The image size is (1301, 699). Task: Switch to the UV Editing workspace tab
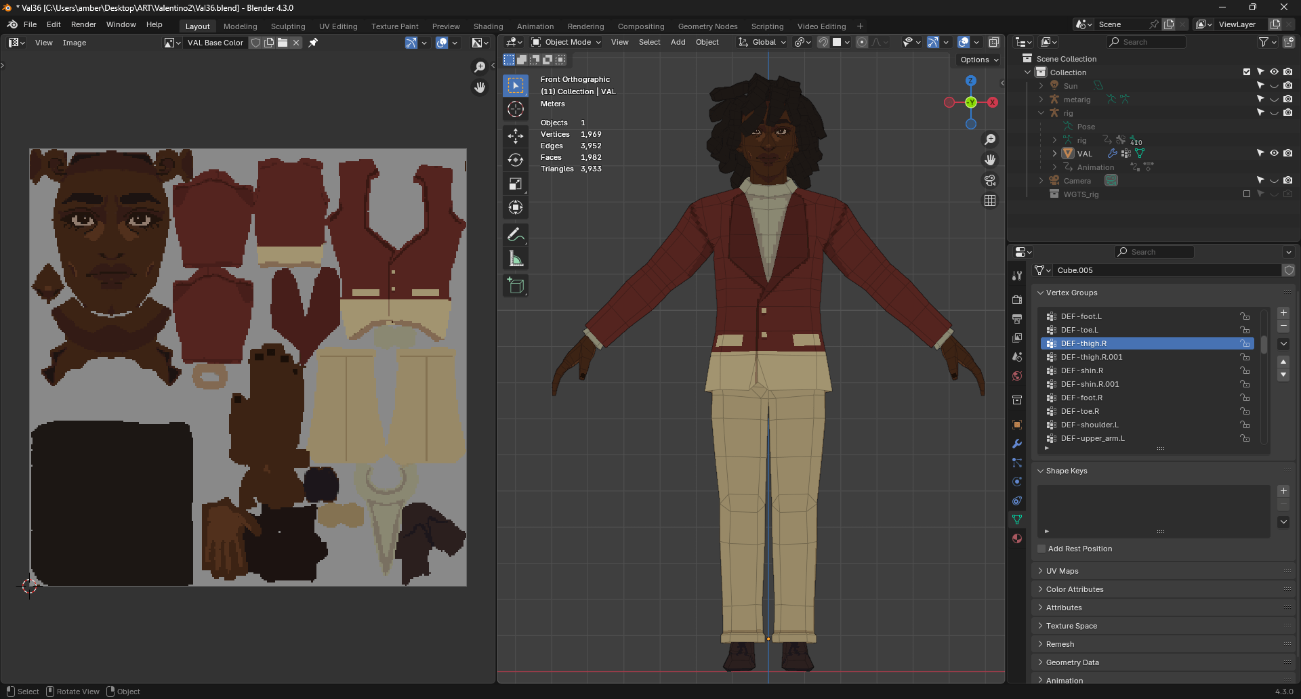point(337,26)
